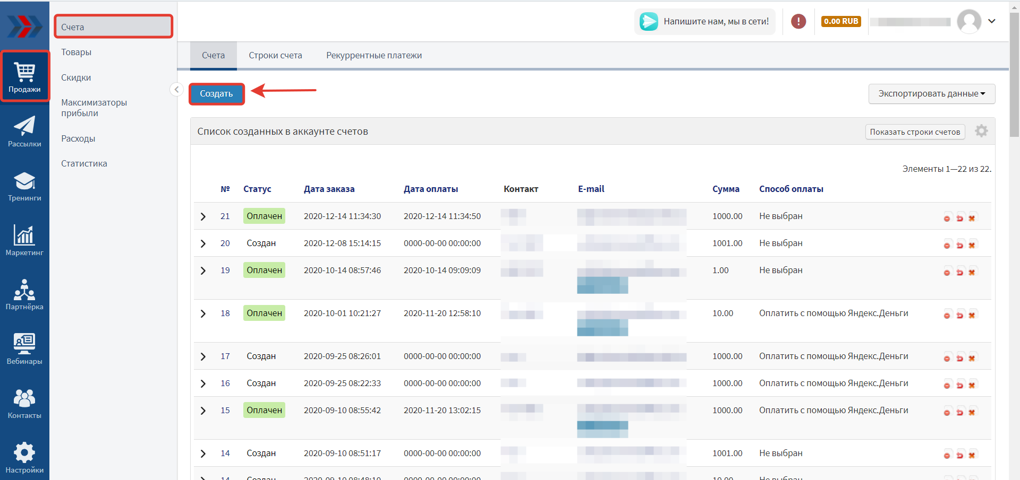Image resolution: width=1020 pixels, height=480 pixels.
Task: Switch to the Рекуррентные платежи tab
Action: click(x=374, y=56)
